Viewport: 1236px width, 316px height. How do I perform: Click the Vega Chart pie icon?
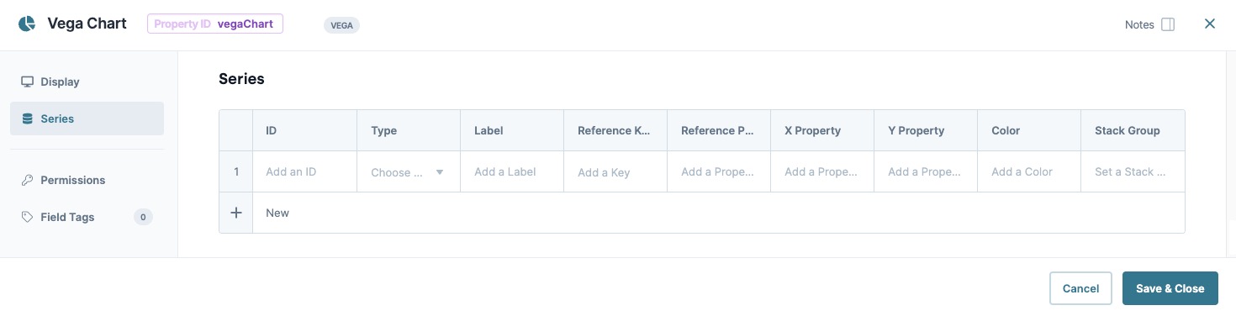pos(27,24)
